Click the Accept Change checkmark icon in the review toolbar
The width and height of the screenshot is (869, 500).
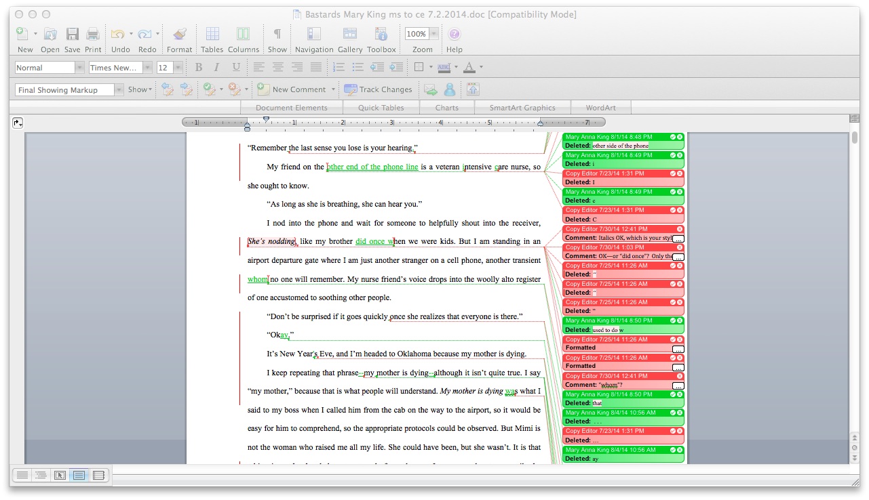pyautogui.click(x=209, y=89)
